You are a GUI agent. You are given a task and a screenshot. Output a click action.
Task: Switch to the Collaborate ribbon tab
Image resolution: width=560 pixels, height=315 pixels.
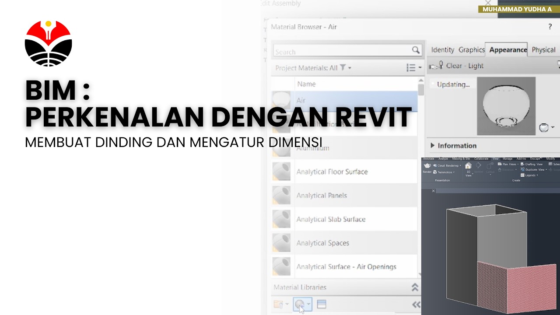[481, 159]
